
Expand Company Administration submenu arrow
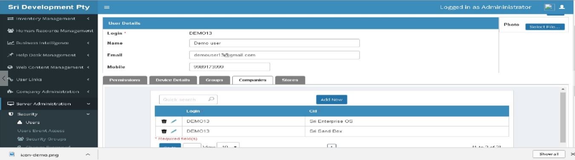(x=88, y=91)
